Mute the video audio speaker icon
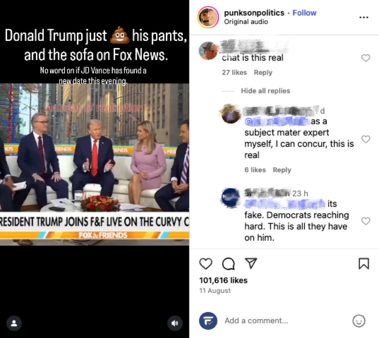The image size is (379, 338). [175, 323]
